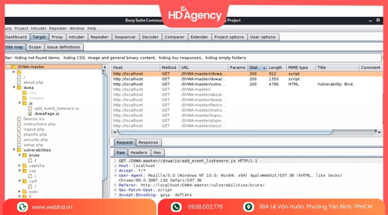Sort by the Method column header
This screenshot has height=215, width=388.
169,68
